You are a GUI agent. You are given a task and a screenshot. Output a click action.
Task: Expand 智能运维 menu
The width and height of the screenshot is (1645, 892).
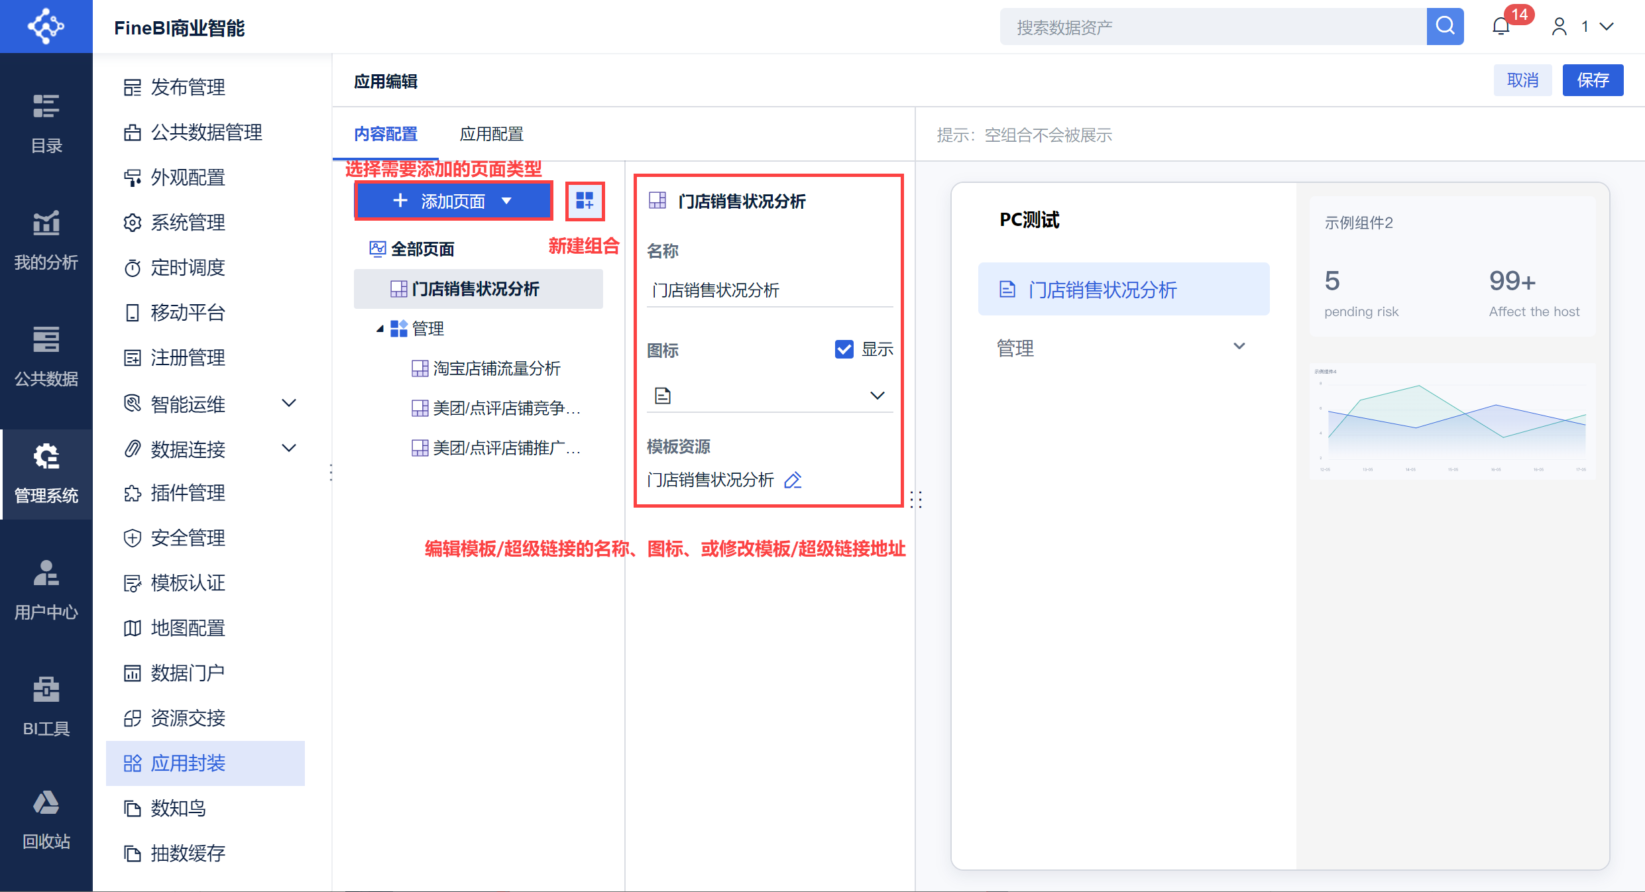pyautogui.click(x=289, y=403)
